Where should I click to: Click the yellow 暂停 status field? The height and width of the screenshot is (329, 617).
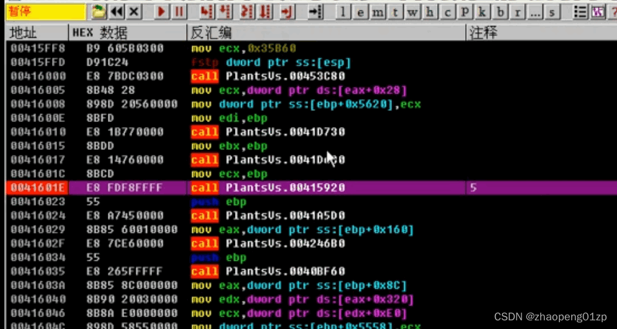coord(46,12)
